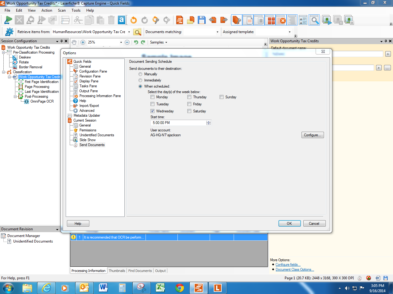Screen dimensions: 393x294
Task: Select the Immediately radio button
Action: click(x=140, y=80)
